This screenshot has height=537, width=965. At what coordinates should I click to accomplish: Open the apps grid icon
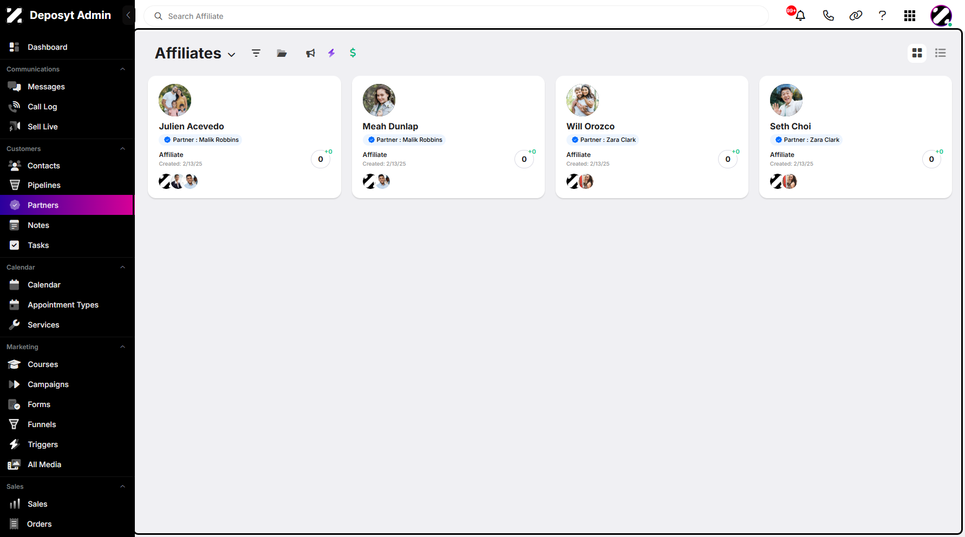(910, 16)
